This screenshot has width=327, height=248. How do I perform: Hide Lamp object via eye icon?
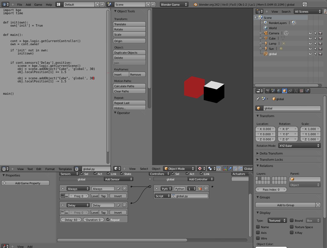[x=310, y=44]
